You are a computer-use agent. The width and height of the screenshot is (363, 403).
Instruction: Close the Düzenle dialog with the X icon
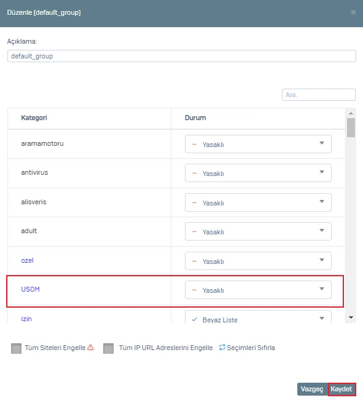pos(353,12)
